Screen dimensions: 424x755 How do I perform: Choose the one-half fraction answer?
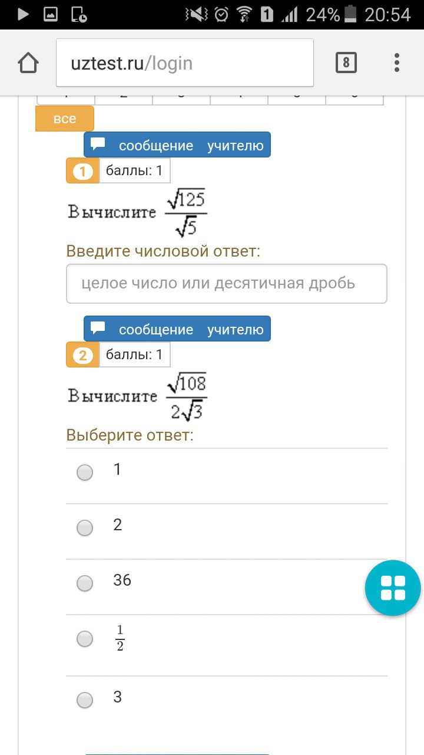point(85,638)
